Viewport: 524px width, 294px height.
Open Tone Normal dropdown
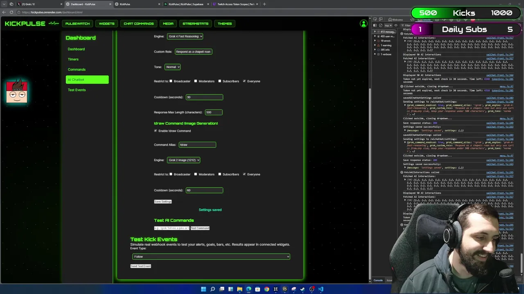click(x=173, y=67)
